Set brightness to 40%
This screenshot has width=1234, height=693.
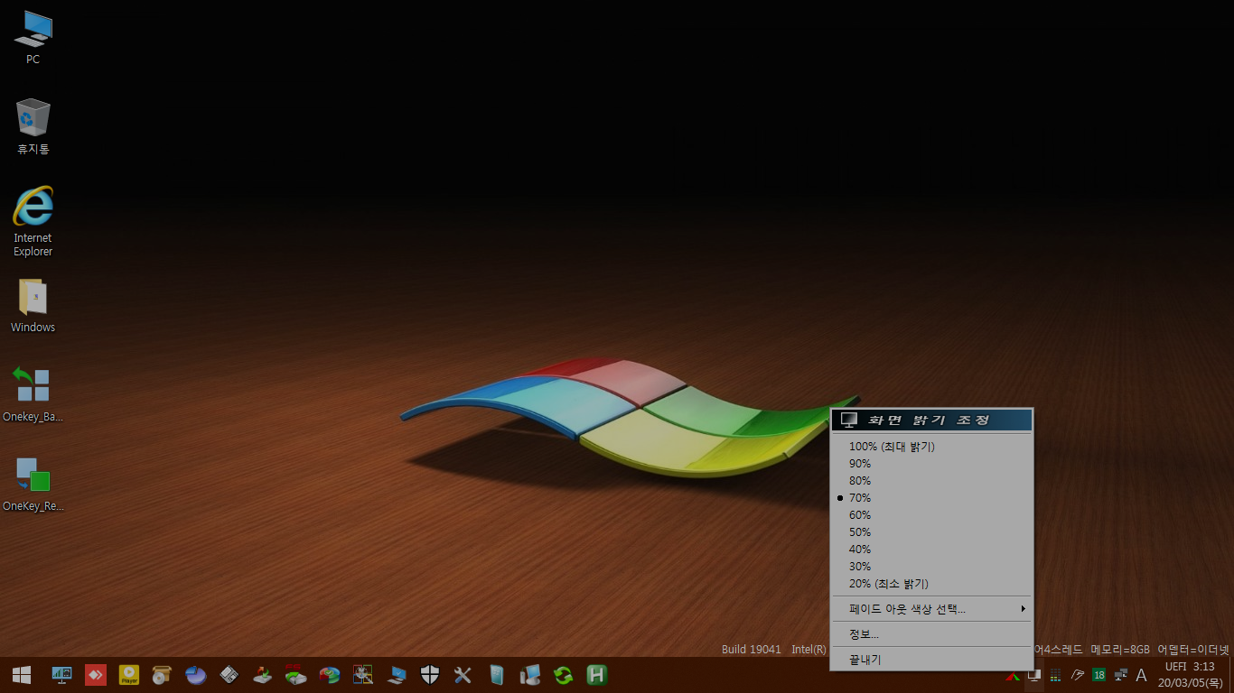[x=931, y=550]
